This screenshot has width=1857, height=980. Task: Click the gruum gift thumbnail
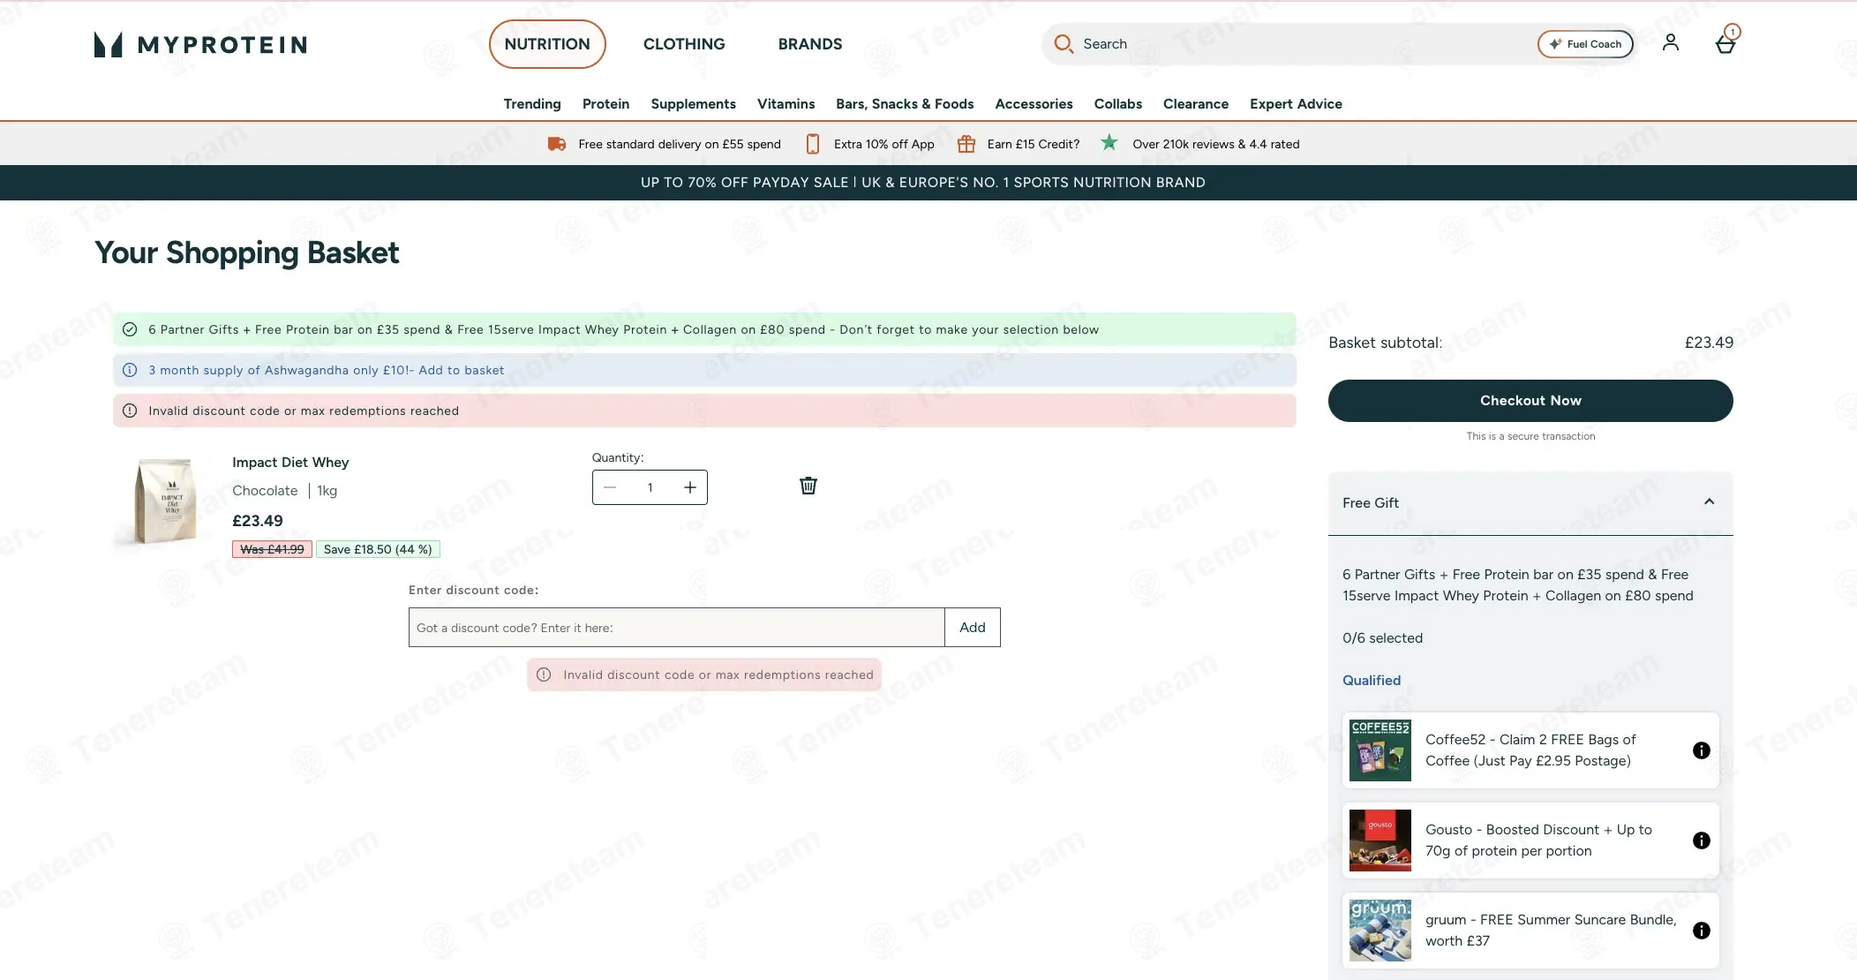click(1380, 931)
